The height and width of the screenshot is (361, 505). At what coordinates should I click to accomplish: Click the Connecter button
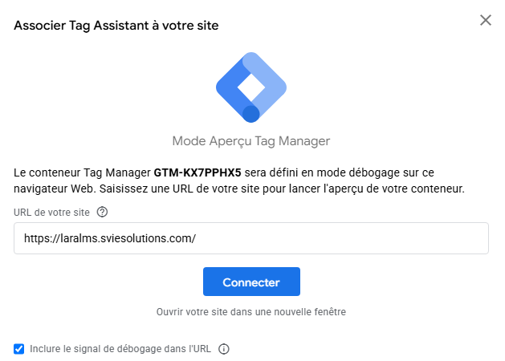[251, 282]
